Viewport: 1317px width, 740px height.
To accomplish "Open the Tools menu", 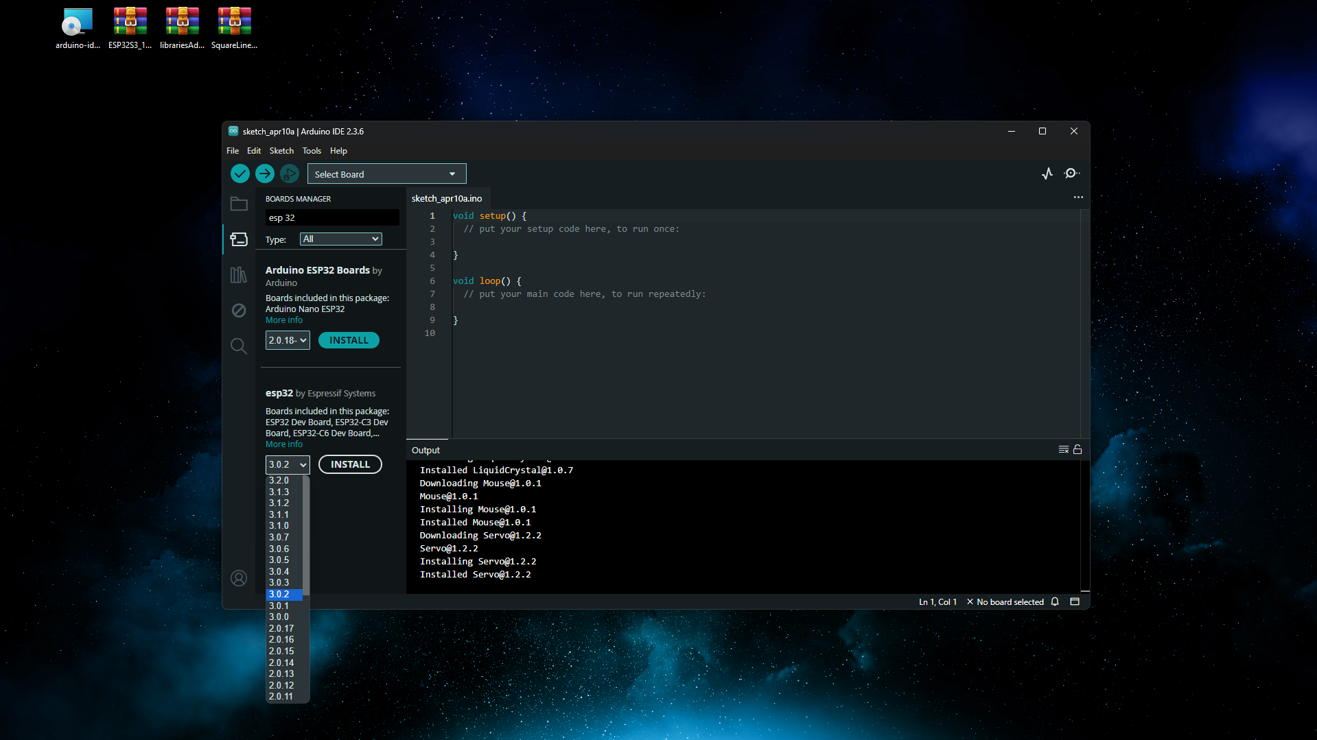I will pos(312,151).
